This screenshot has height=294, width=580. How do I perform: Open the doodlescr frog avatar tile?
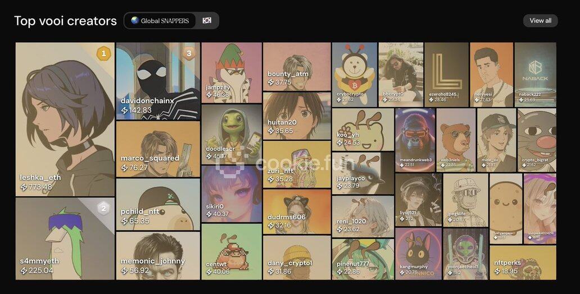(x=232, y=134)
